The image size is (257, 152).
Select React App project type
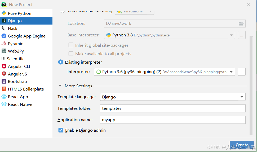(26, 97)
